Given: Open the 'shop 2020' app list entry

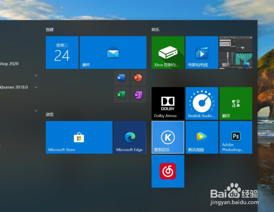Looking at the screenshot, I should (9, 64).
